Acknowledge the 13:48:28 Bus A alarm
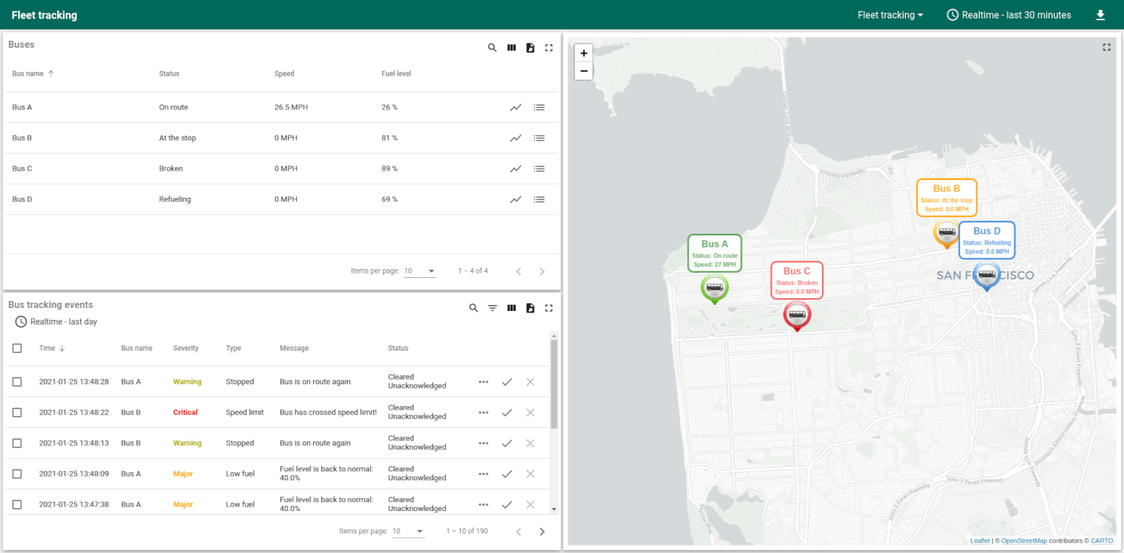This screenshot has width=1124, height=553. click(x=507, y=382)
